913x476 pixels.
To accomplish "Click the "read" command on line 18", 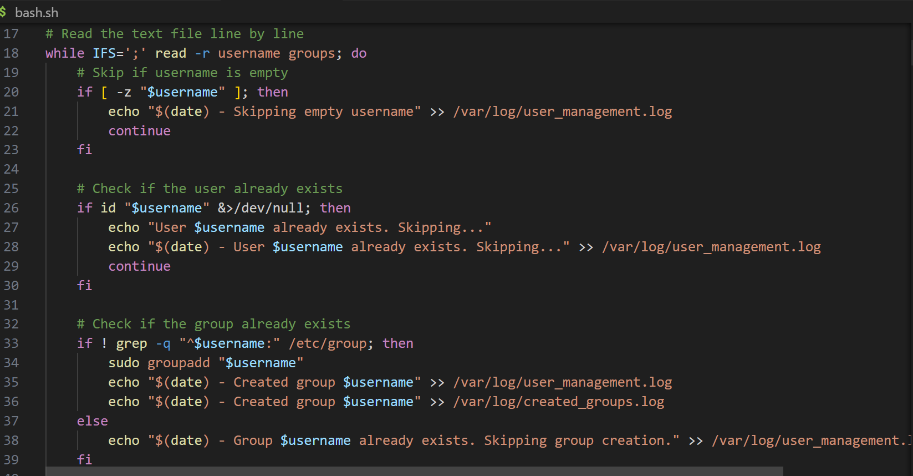I will (171, 53).
